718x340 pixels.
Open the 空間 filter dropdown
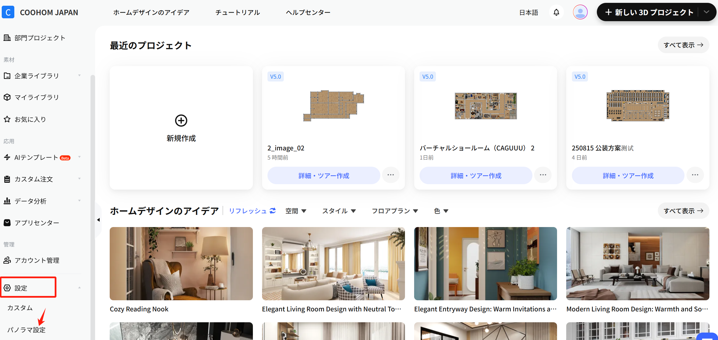296,211
